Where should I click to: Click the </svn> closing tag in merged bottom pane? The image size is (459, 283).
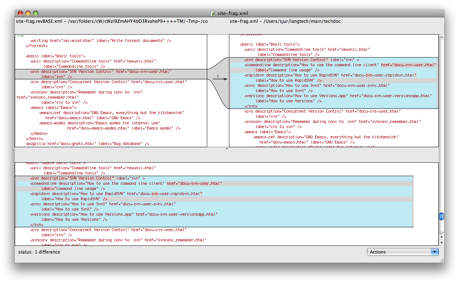click(x=37, y=224)
